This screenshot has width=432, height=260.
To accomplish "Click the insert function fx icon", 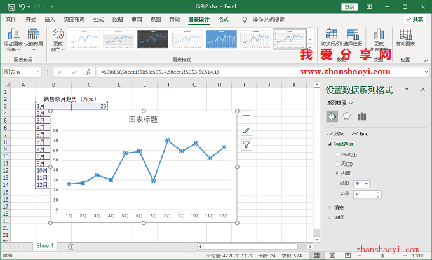I will point(88,72).
